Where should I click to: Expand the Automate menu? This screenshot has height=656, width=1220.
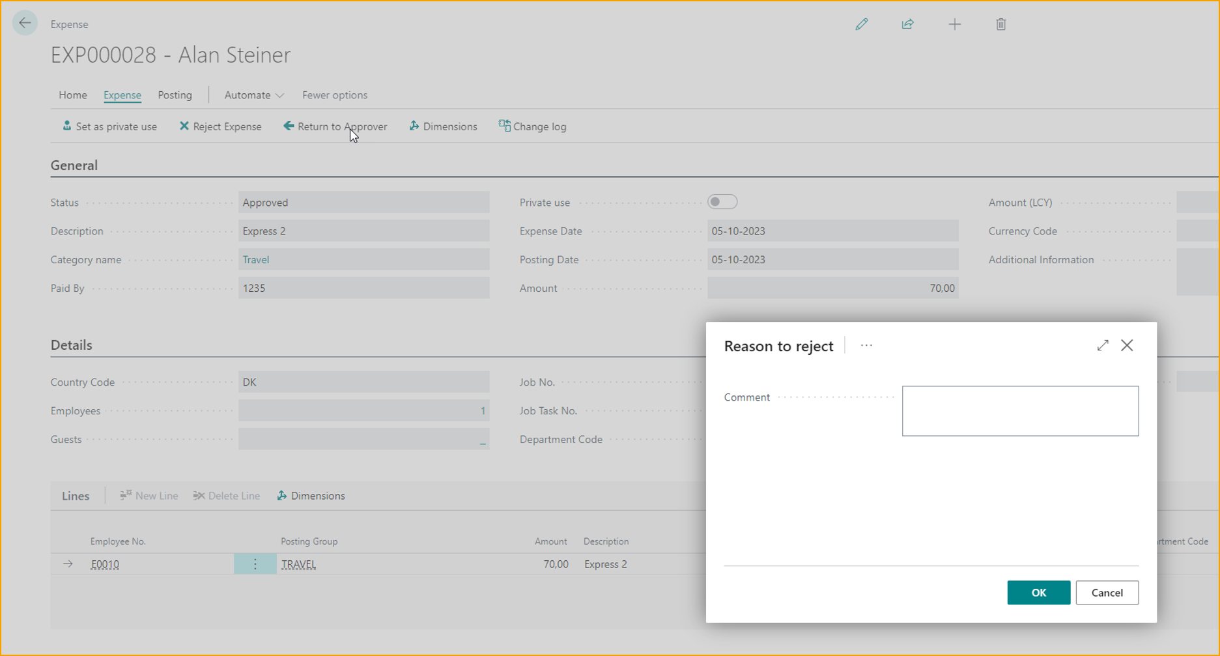pyautogui.click(x=253, y=95)
